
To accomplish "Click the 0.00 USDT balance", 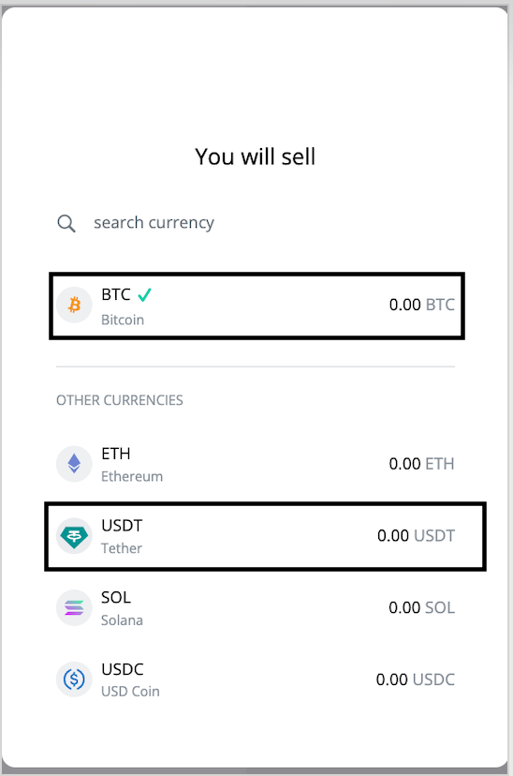I will [x=416, y=536].
